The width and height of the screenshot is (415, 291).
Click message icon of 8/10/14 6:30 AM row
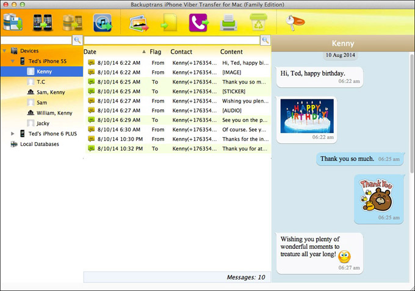(x=91, y=129)
